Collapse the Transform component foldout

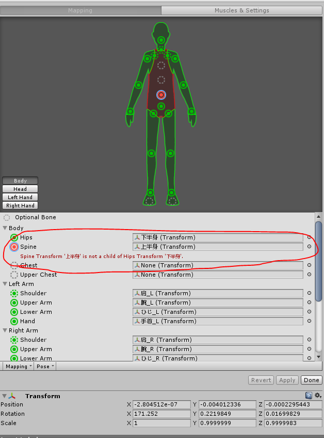[4, 396]
